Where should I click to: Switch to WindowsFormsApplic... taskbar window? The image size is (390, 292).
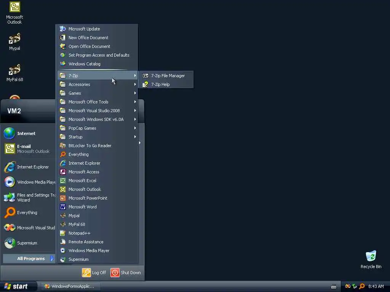(x=70, y=286)
